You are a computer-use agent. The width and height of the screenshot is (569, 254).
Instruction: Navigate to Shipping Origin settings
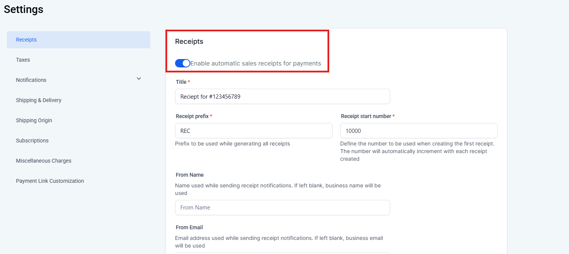(34, 120)
